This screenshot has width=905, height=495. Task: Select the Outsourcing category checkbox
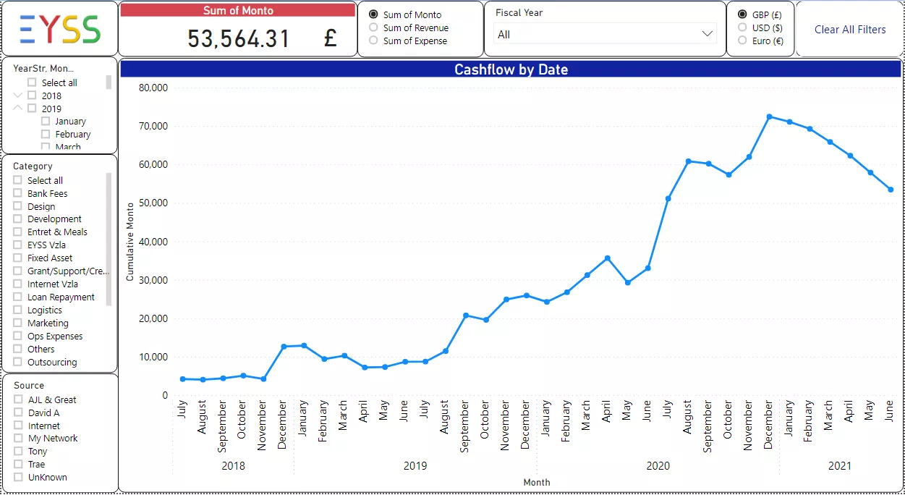[x=18, y=362]
